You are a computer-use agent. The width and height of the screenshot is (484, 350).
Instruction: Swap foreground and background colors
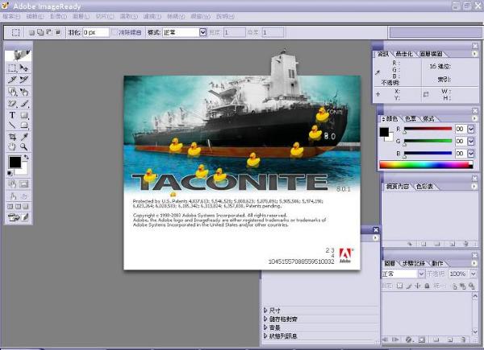27,157
